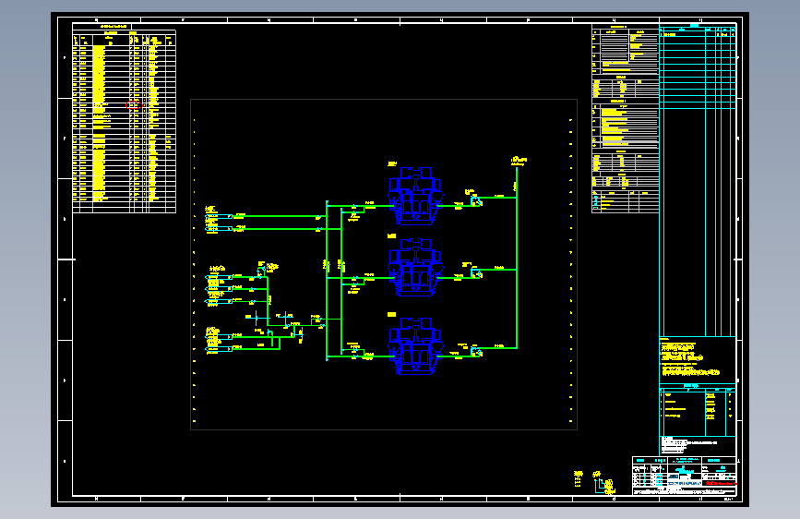Click the logo graphic in the title block
This screenshot has height=519, width=800.
click(685, 483)
